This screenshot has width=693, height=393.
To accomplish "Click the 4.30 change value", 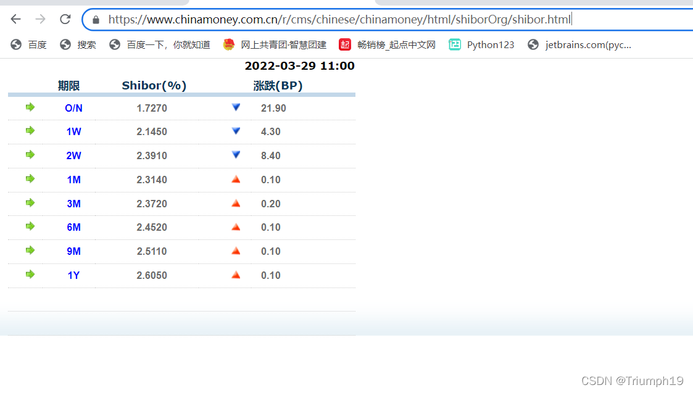I will pos(270,132).
